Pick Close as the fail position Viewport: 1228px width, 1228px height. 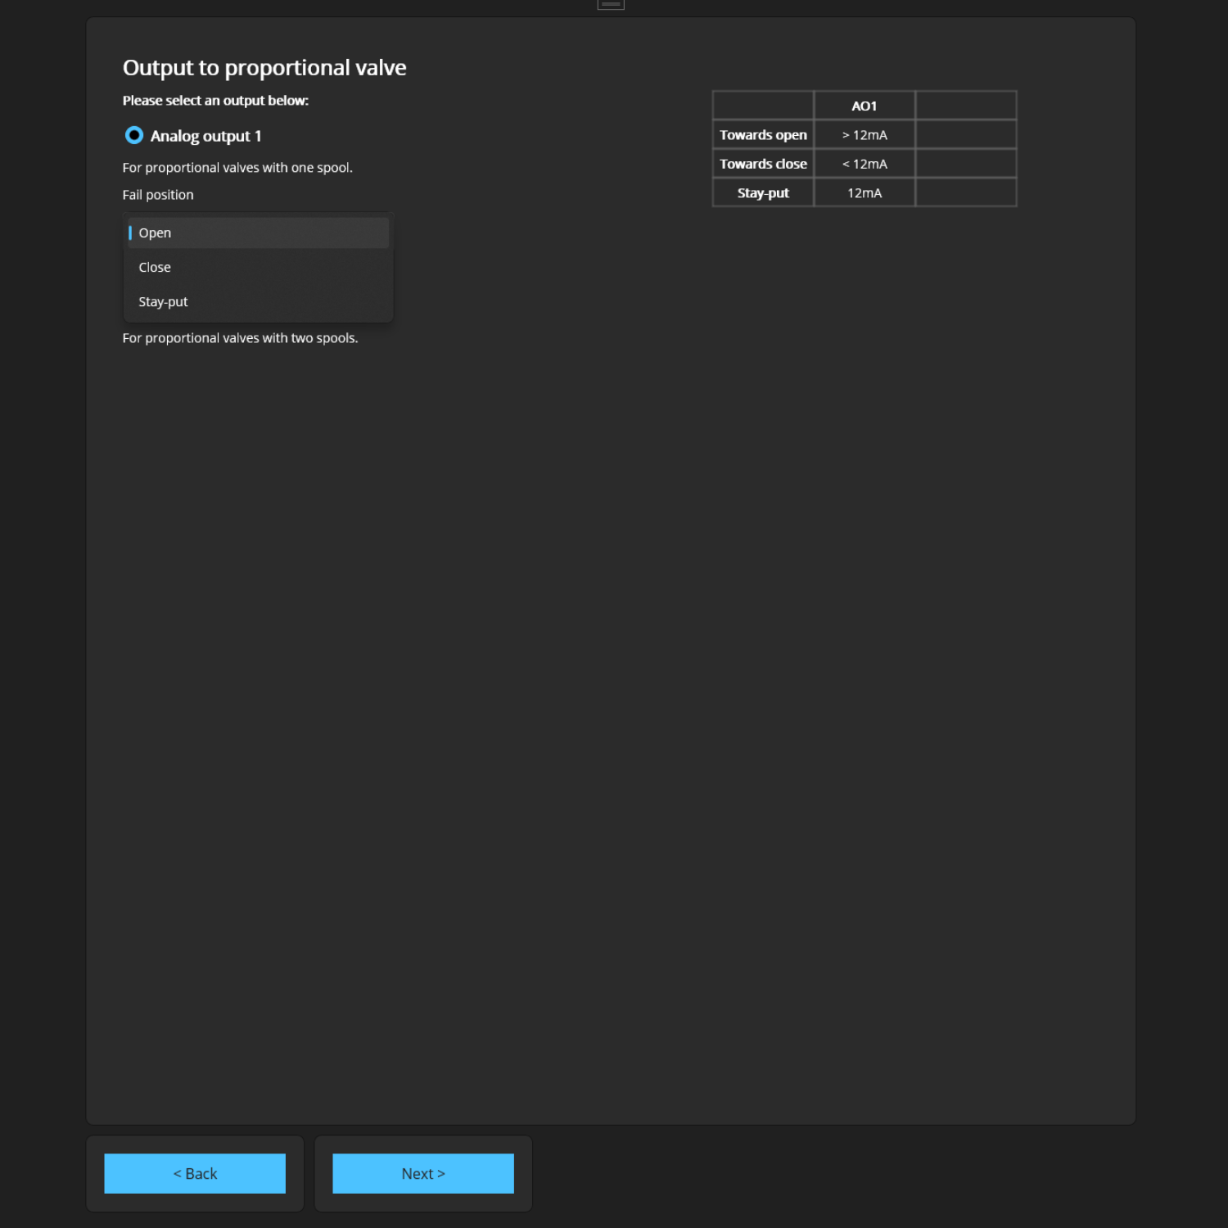click(x=155, y=268)
